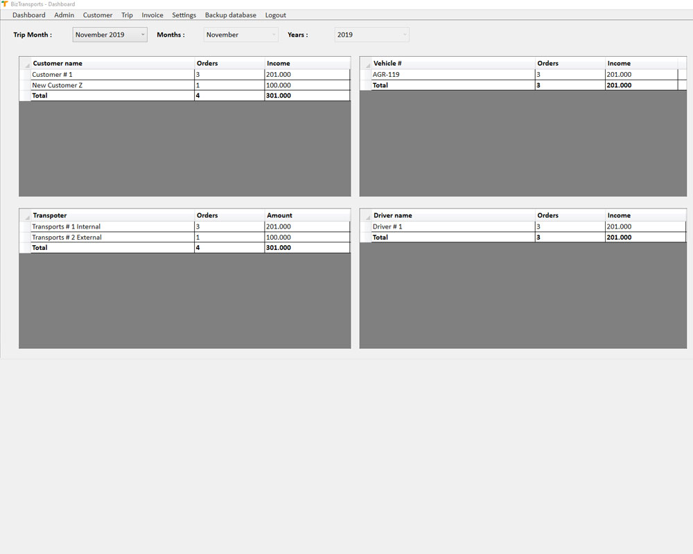Sort customer table by Orders header

(x=229, y=63)
